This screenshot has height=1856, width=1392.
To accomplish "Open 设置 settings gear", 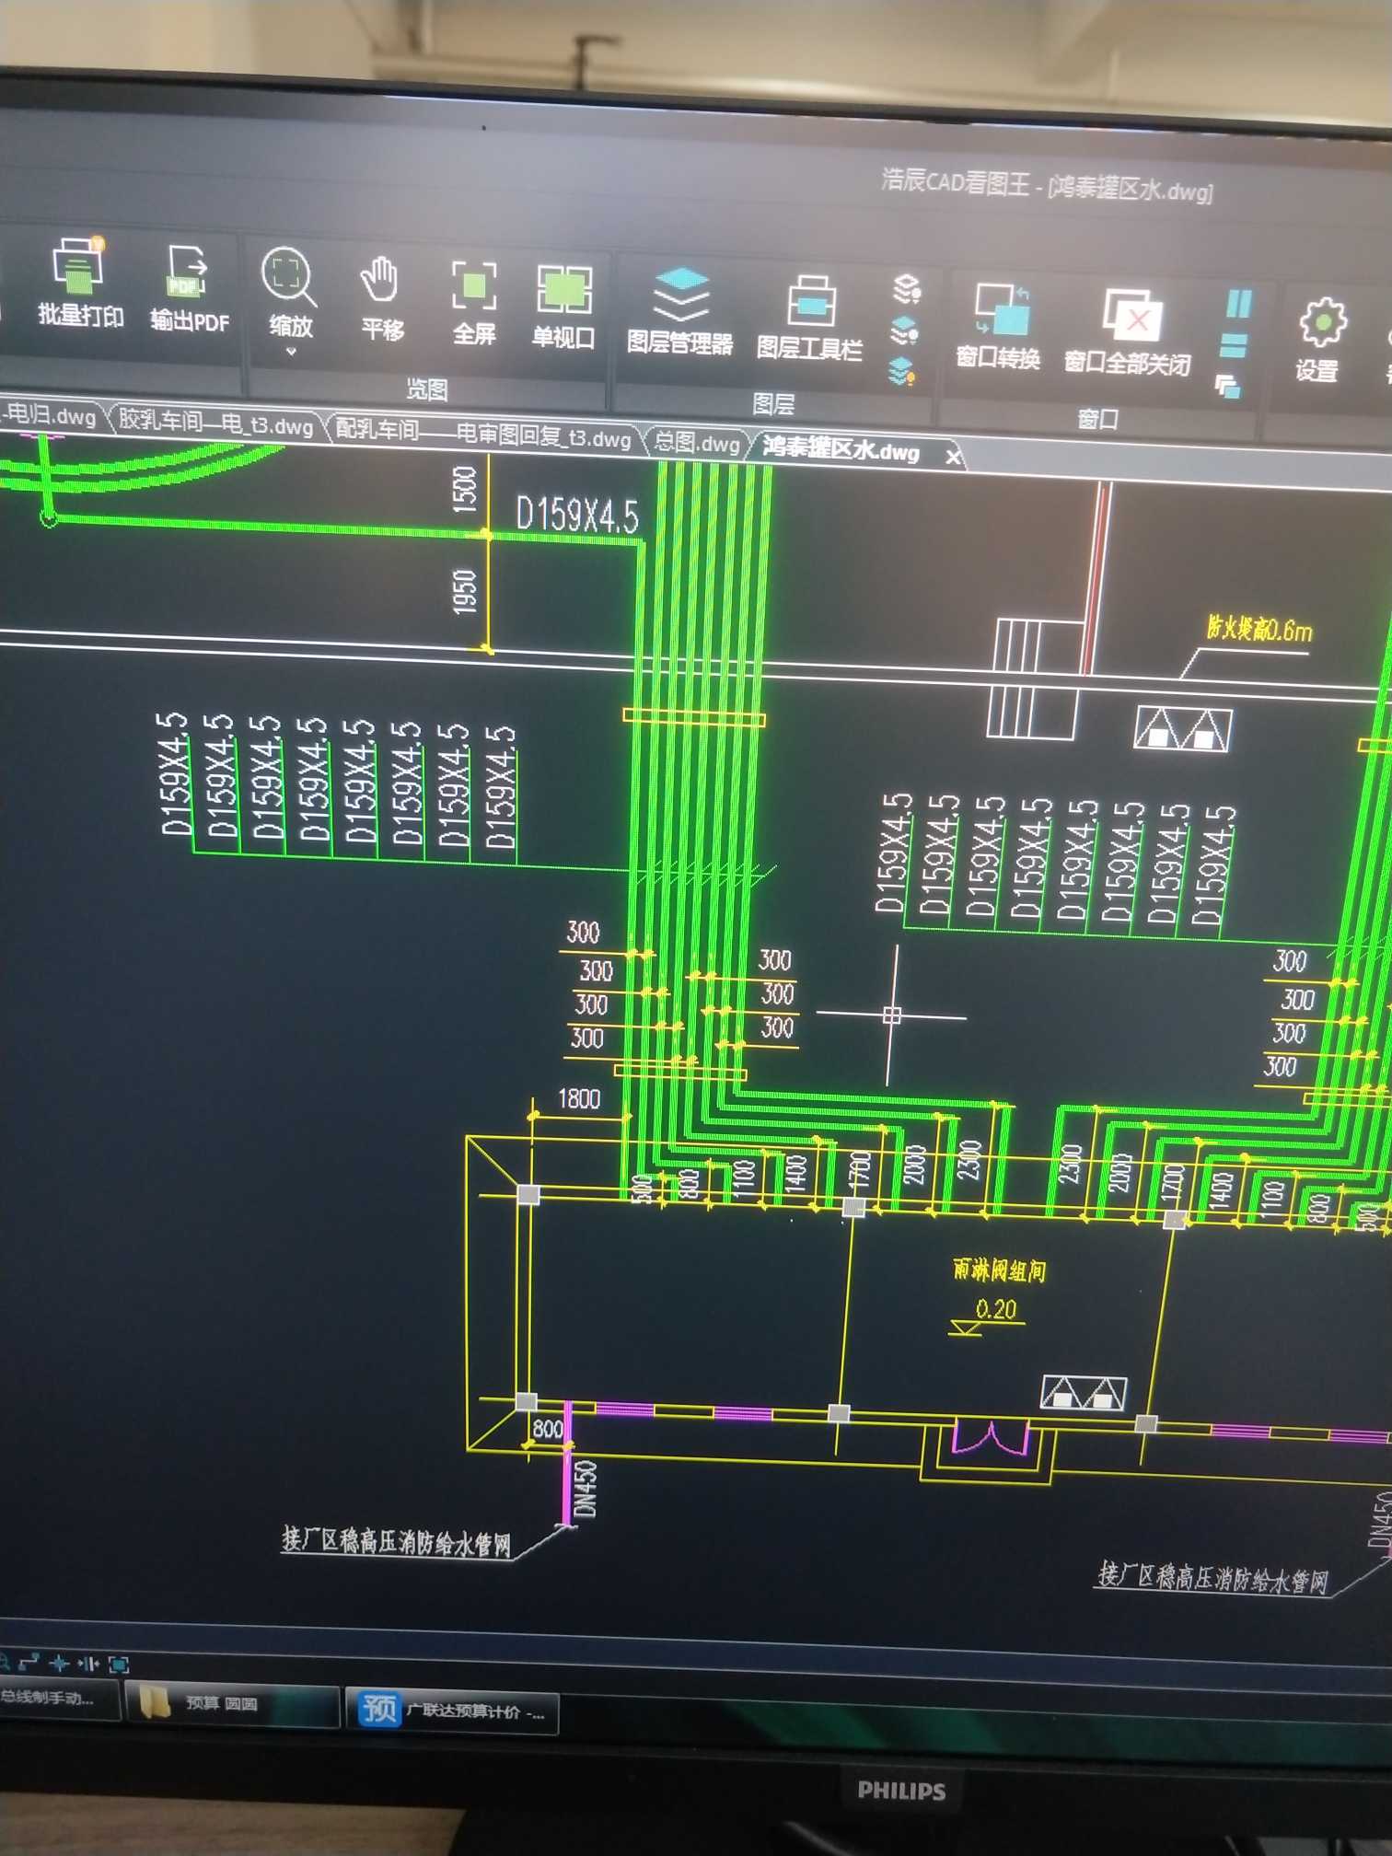I will click(x=1320, y=339).
